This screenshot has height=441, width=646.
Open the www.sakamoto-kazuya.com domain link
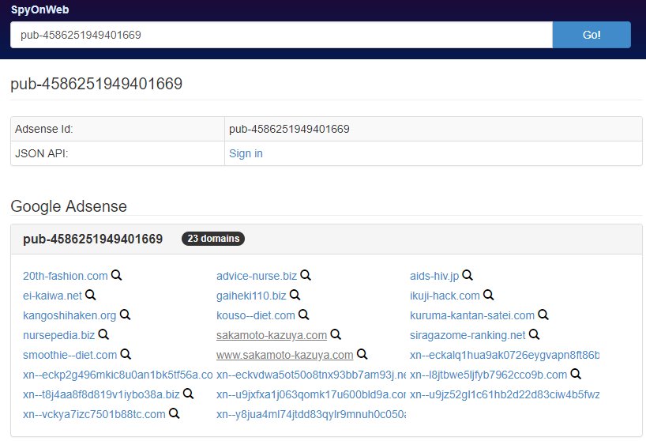pos(284,355)
